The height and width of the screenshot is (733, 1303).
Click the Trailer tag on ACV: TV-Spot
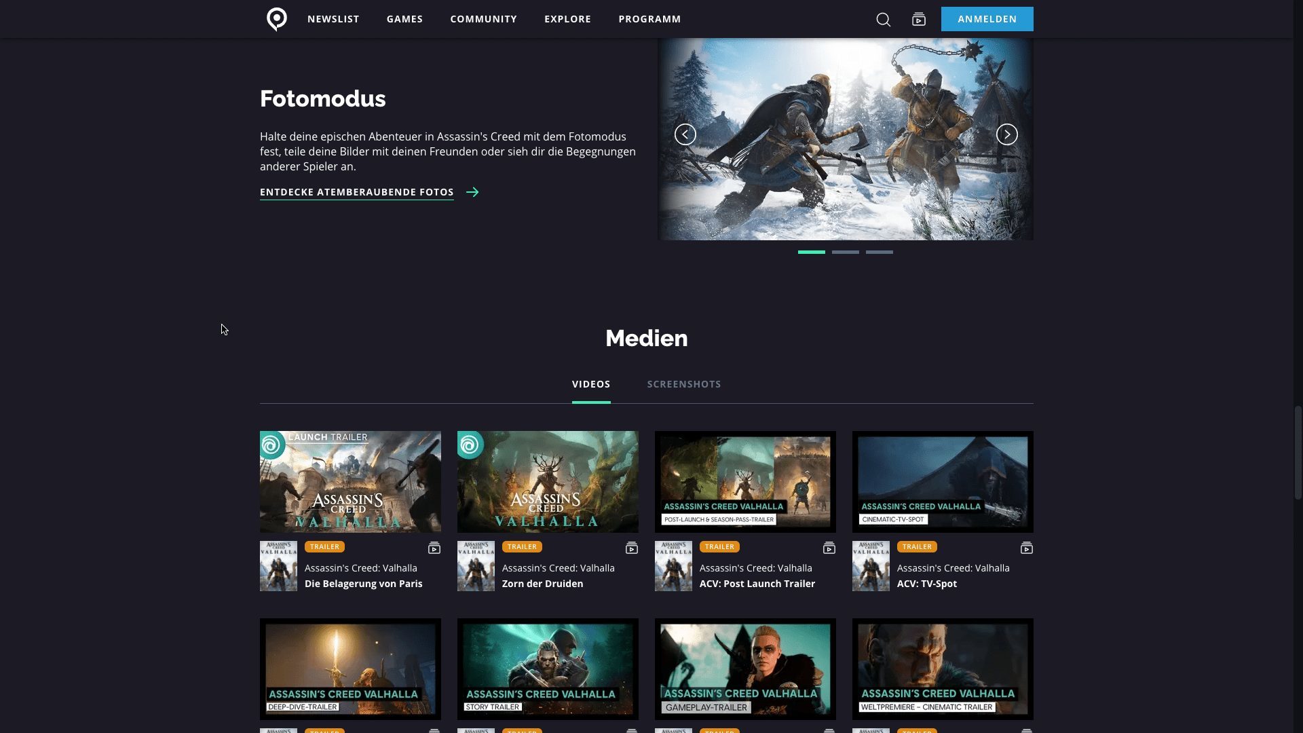[x=917, y=547]
